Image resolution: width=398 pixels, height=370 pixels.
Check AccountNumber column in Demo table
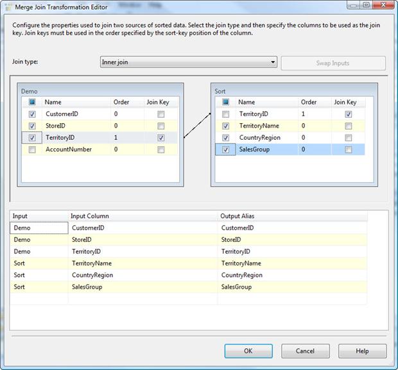click(32, 149)
